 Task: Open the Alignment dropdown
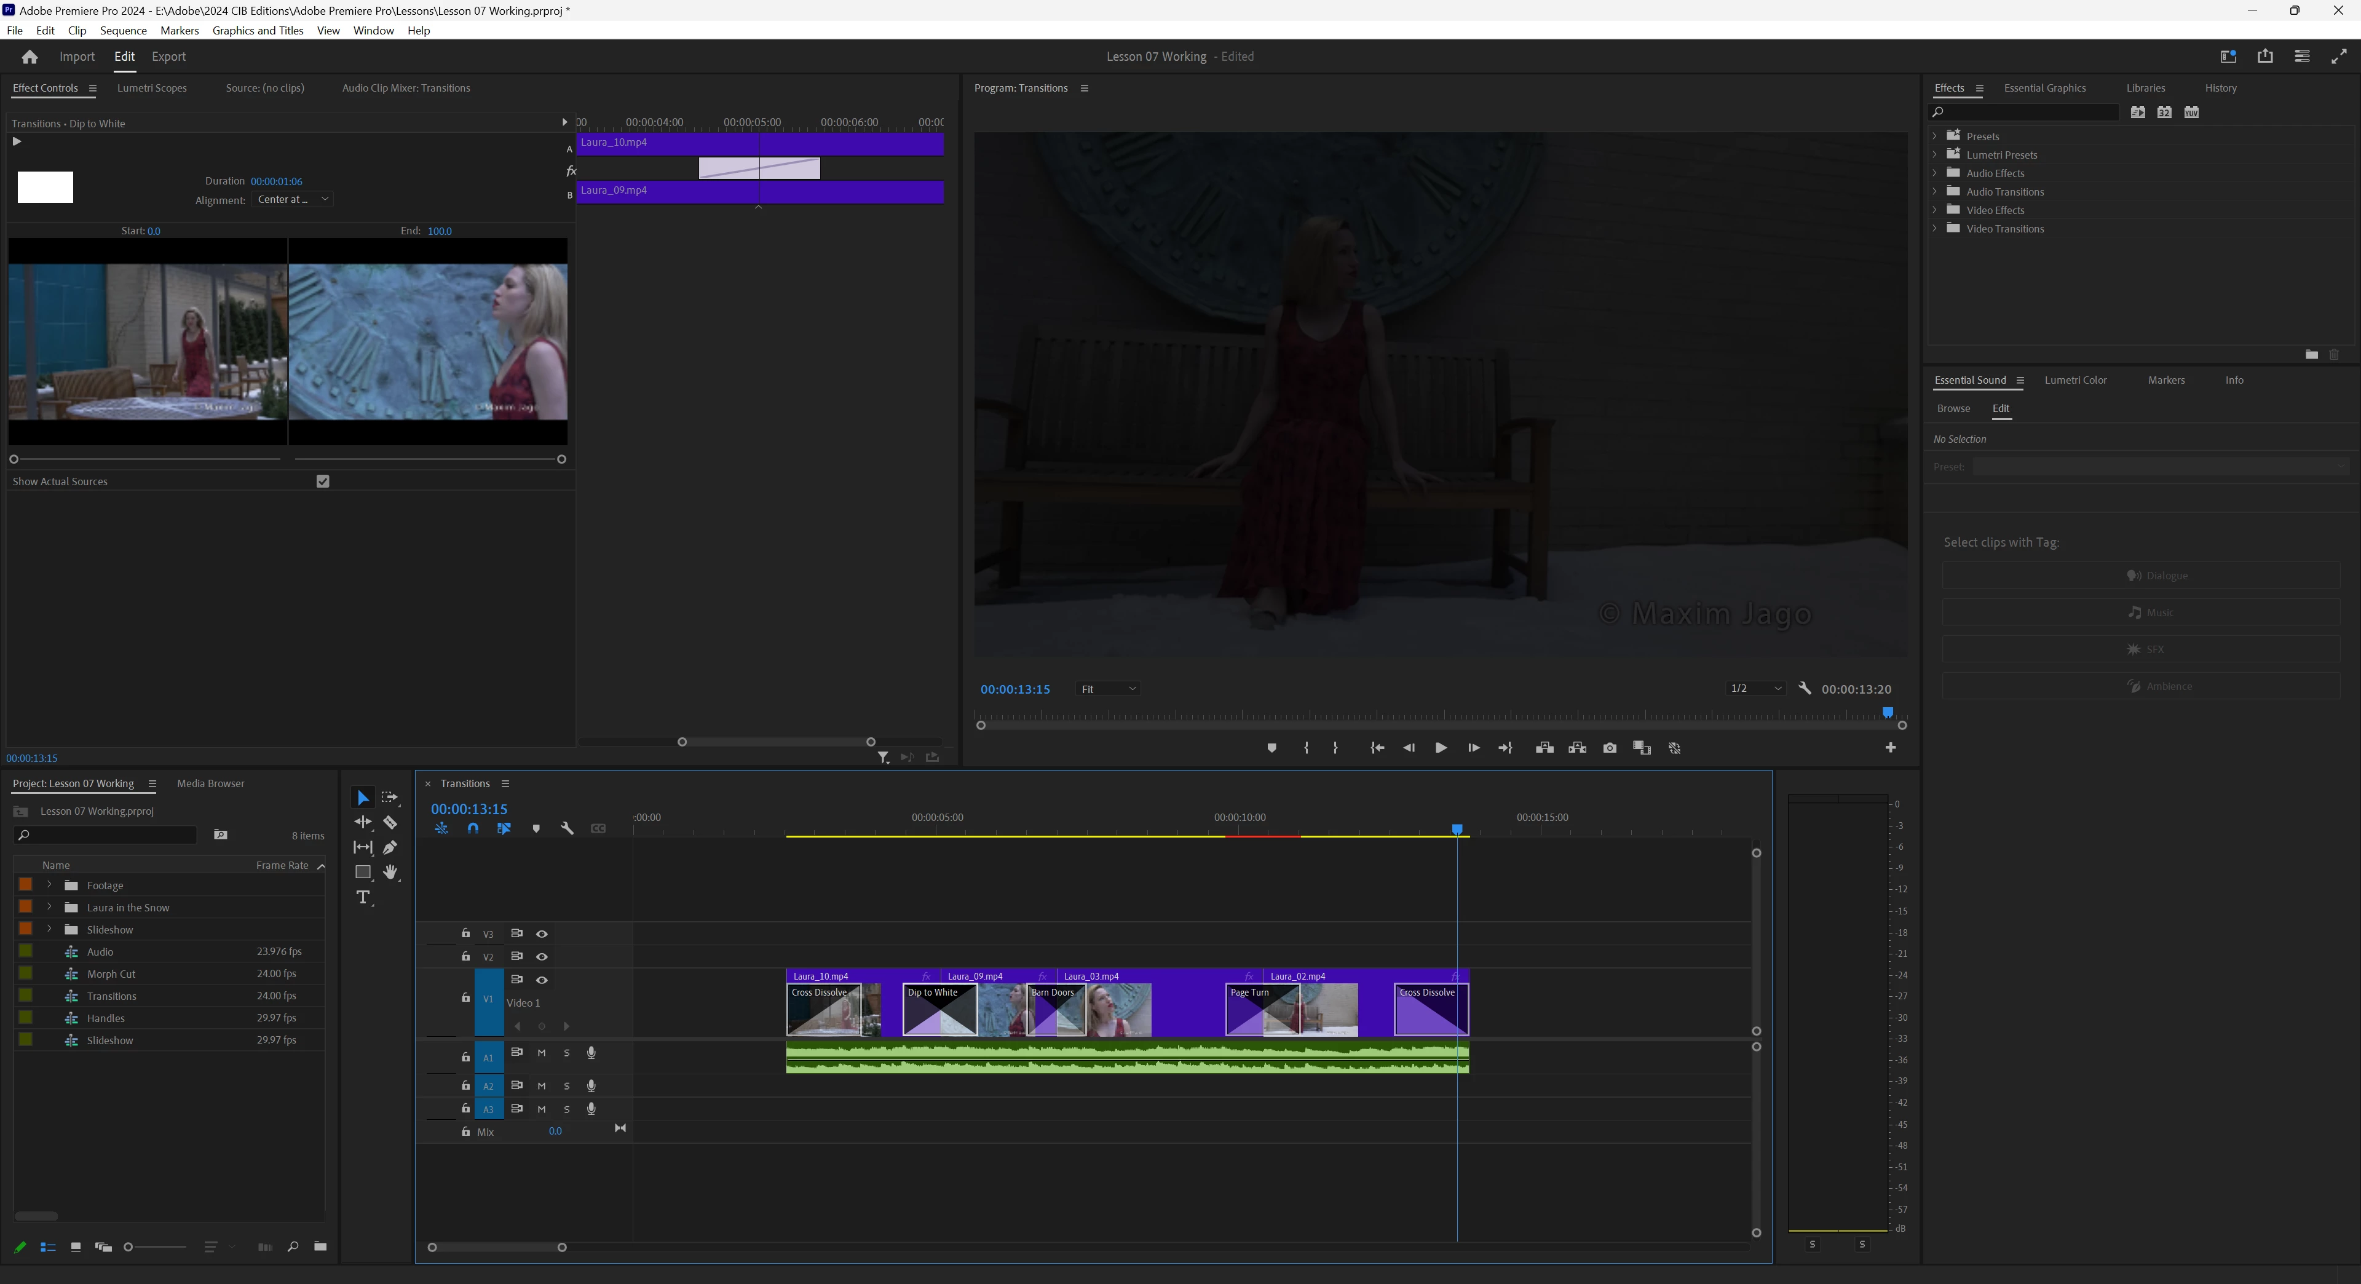pos(291,200)
